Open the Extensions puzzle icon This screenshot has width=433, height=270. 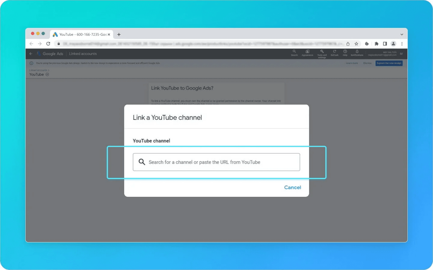[x=376, y=44]
